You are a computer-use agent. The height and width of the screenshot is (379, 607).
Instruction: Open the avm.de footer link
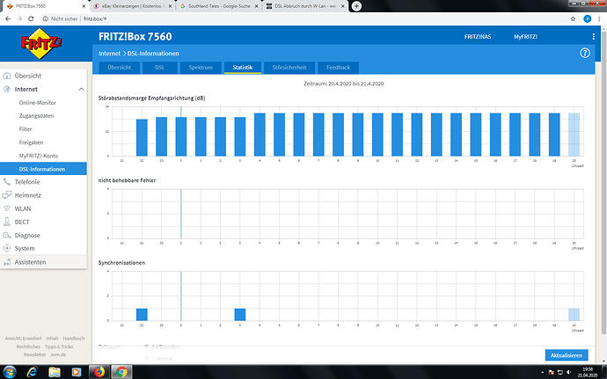tap(58, 354)
